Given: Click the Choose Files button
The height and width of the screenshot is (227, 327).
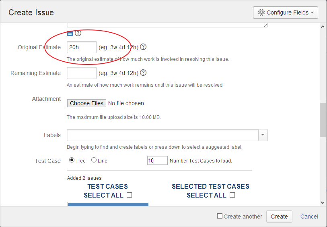Looking at the screenshot, I should tap(86, 103).
